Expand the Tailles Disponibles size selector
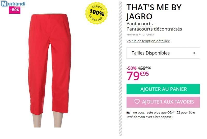Viewport: 207px width, 139px height. 163,53
